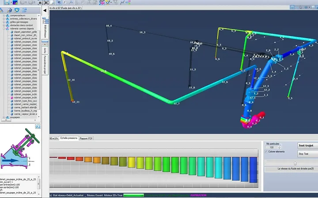Open the m3/h flow tab
The height and width of the screenshot is (198, 318).
[54, 139]
